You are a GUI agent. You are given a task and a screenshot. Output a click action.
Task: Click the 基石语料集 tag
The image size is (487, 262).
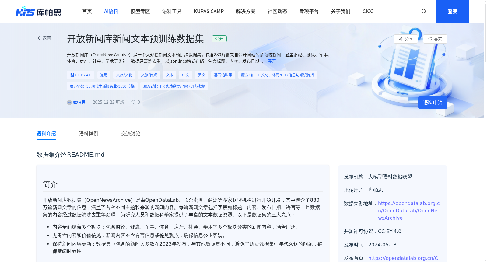[223, 75]
